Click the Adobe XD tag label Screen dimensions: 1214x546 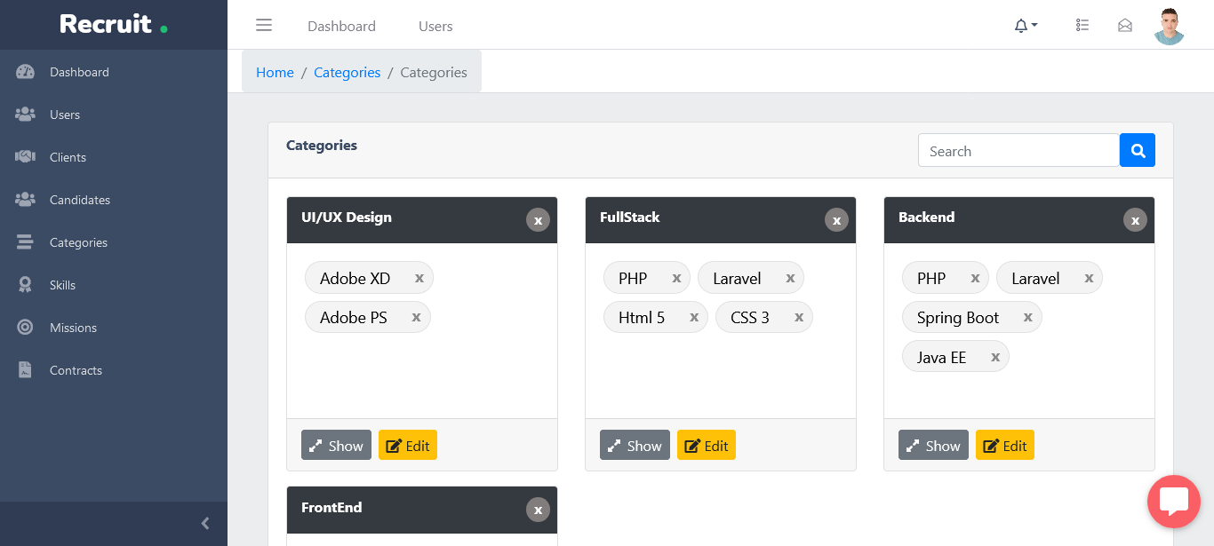click(x=355, y=278)
